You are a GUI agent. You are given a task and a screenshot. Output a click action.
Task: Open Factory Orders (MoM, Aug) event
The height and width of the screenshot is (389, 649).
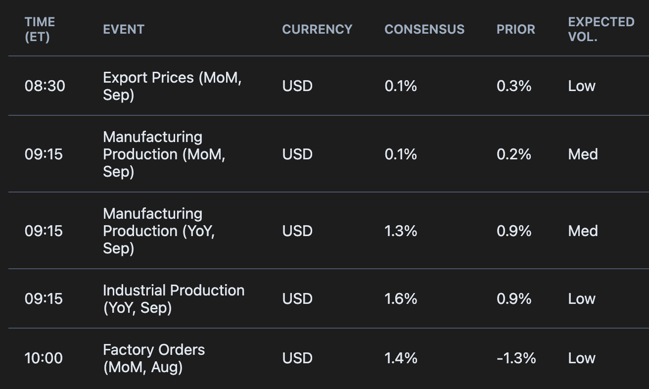click(153, 358)
